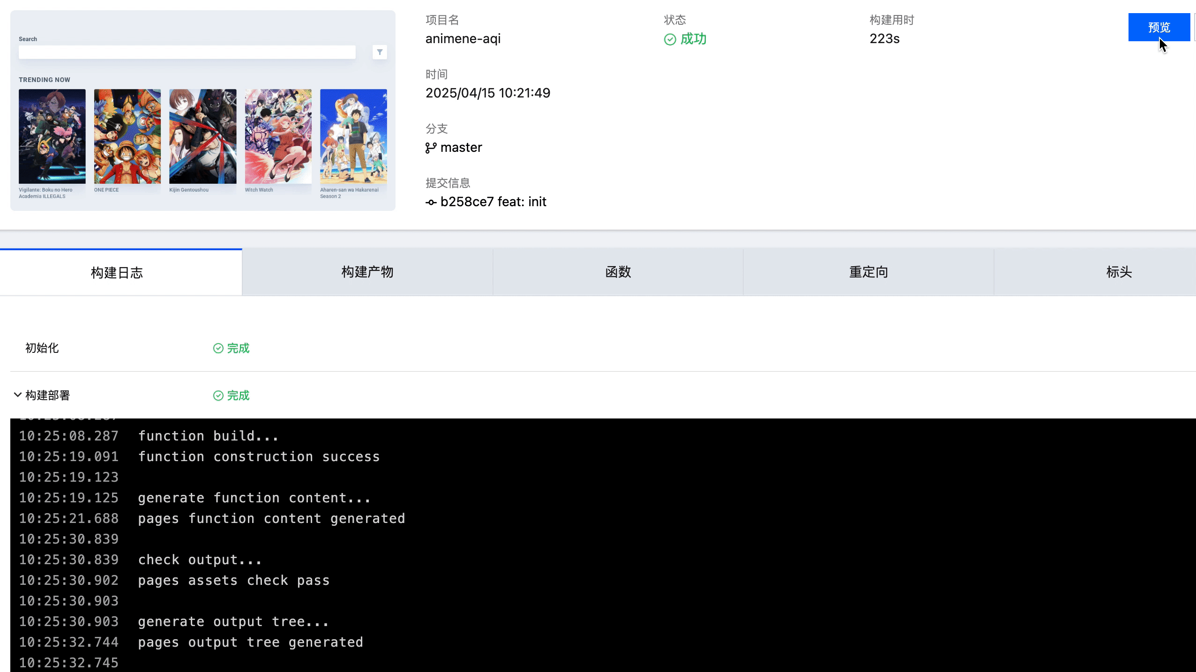Click the master branch name
This screenshot has width=1196, height=672.
click(x=461, y=147)
